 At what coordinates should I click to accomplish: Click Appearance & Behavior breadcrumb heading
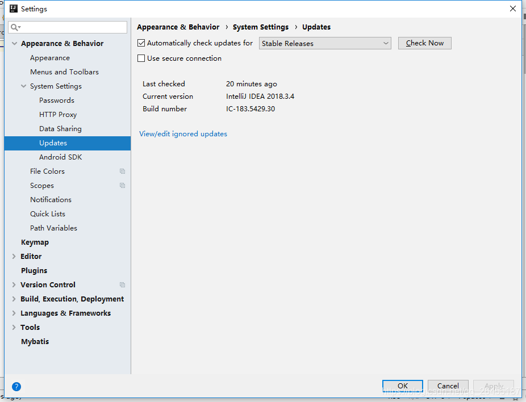pyautogui.click(x=178, y=27)
